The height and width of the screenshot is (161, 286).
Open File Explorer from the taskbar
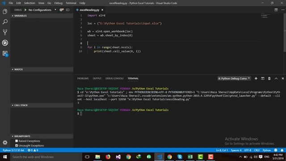coord(97,157)
